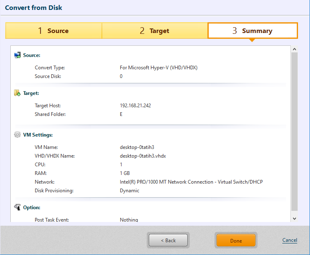Screen dimensions: 310x255
Task: Click the Cancel link
Action: pos(289,240)
